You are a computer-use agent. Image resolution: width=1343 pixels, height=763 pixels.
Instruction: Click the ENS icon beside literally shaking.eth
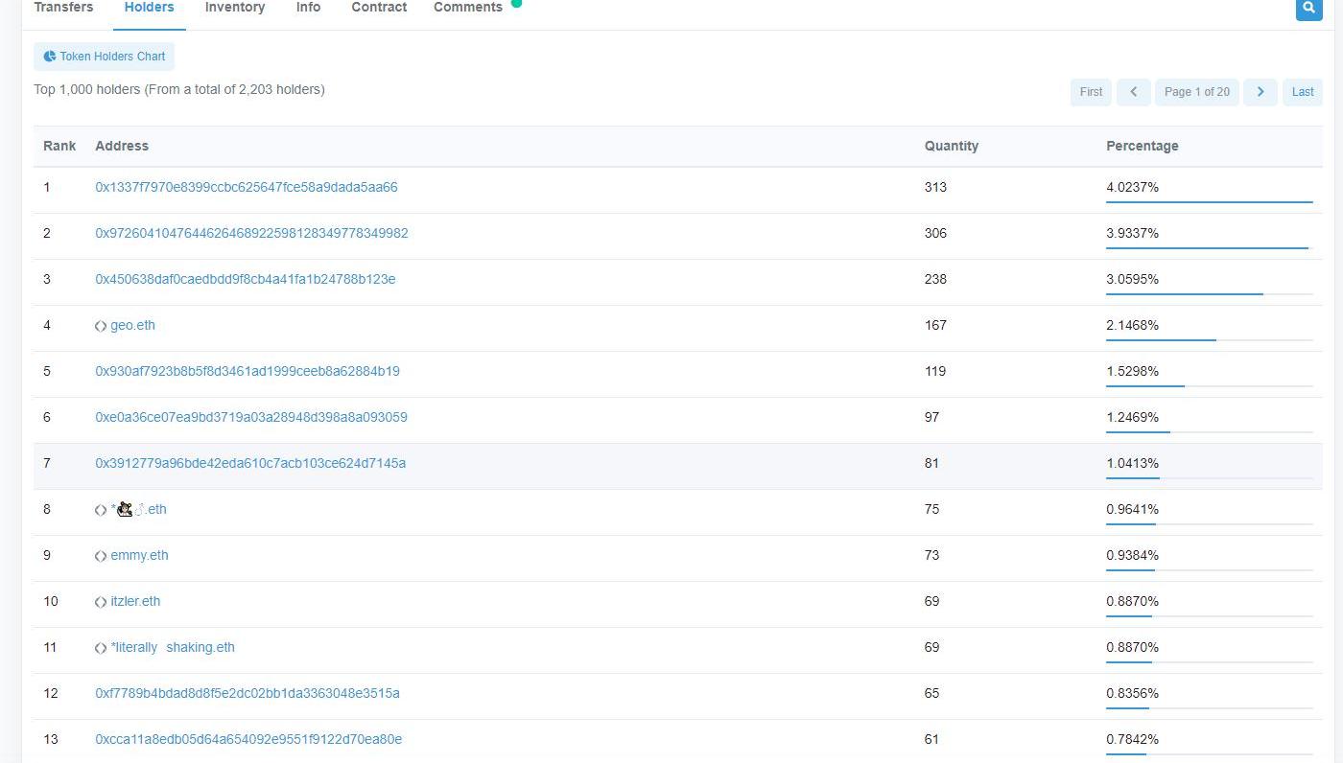[x=101, y=648]
